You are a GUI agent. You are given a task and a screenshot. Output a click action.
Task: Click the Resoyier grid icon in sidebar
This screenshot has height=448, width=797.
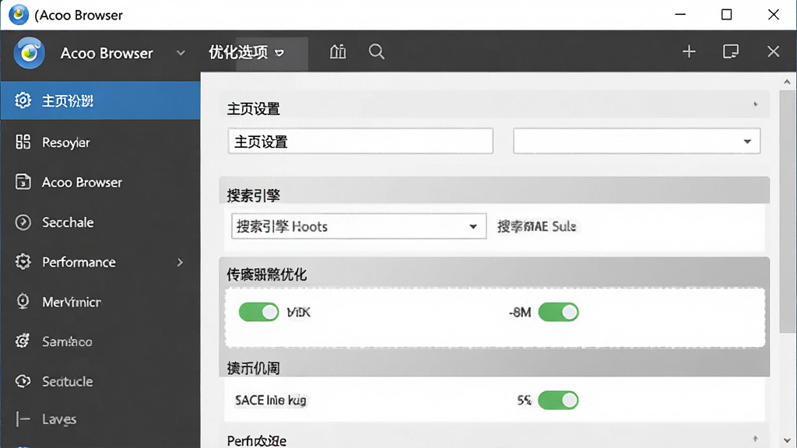(x=23, y=142)
